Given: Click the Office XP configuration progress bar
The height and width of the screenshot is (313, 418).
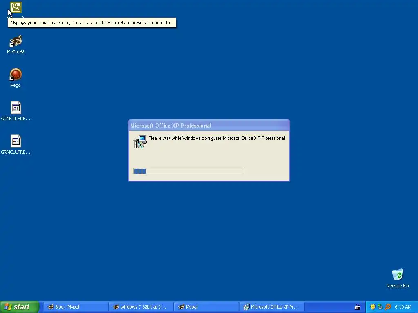Looking at the screenshot, I should [x=189, y=171].
